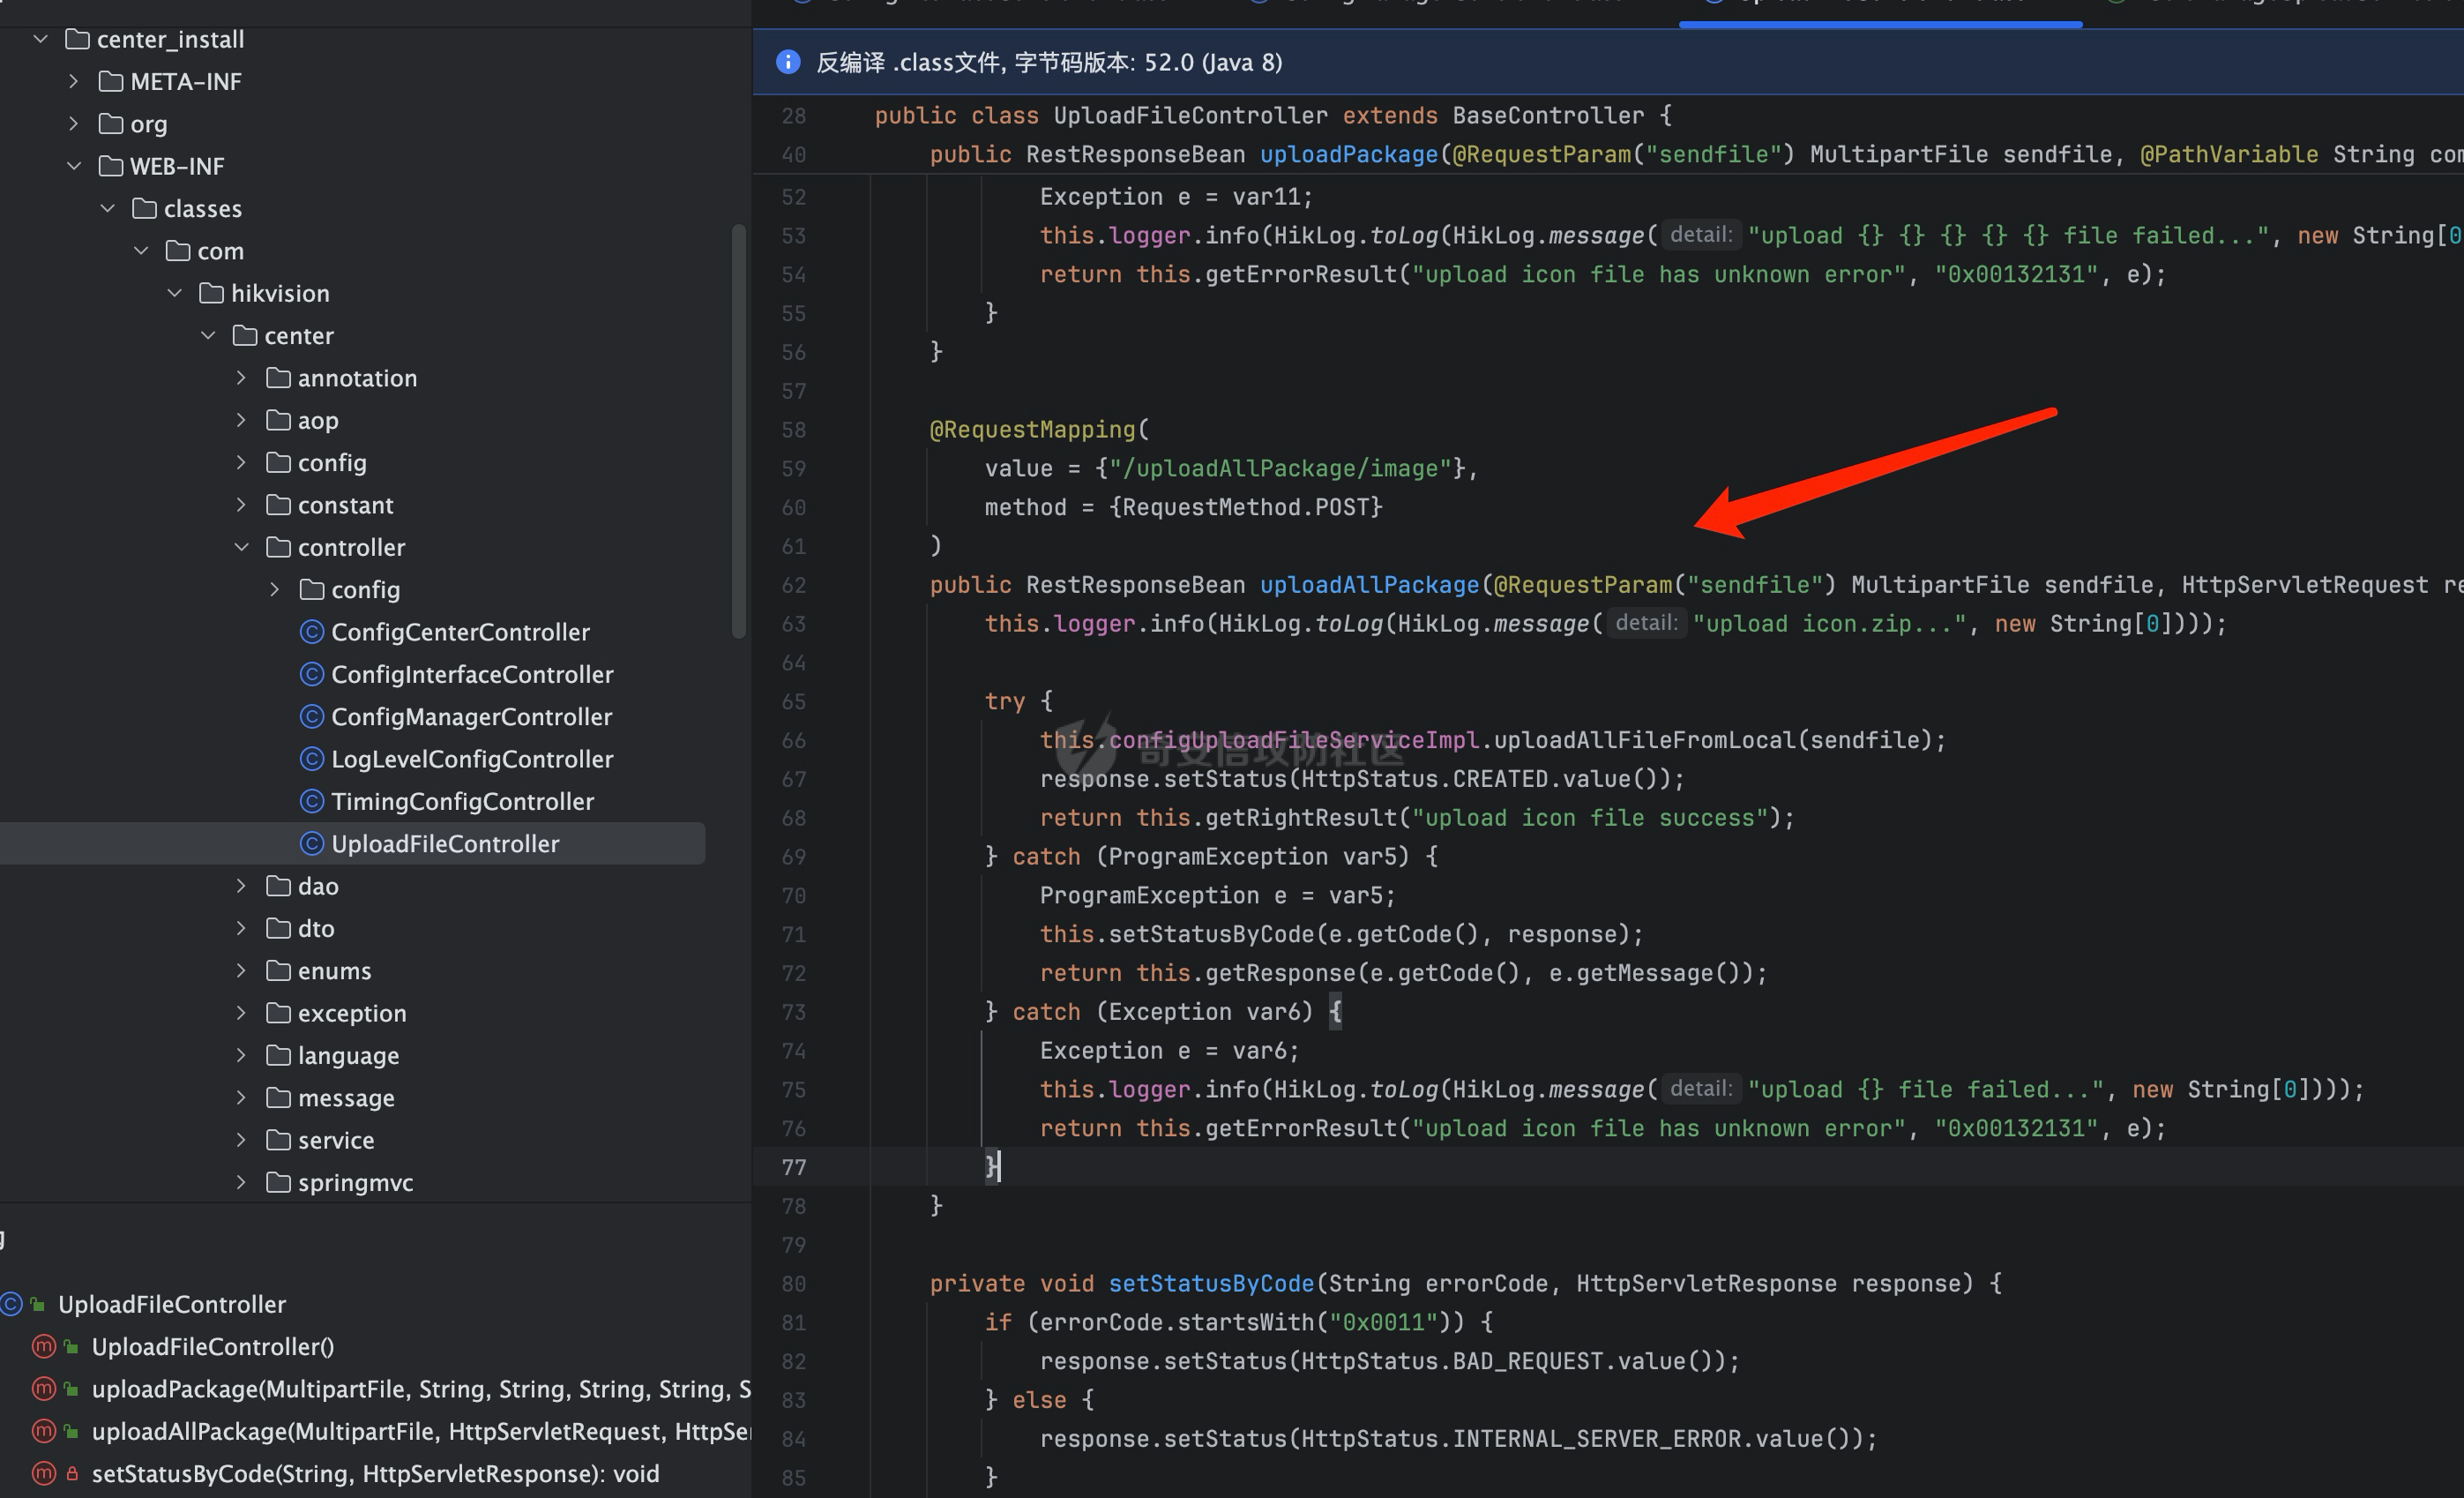Collapse the classes folder

(x=108, y=208)
